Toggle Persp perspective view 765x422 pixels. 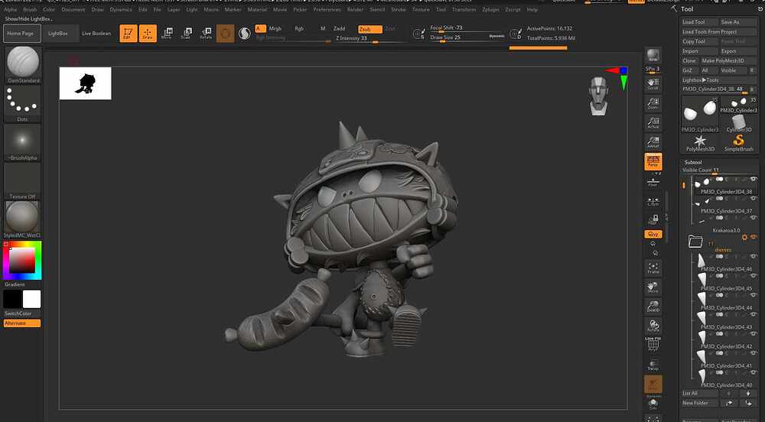(x=653, y=161)
